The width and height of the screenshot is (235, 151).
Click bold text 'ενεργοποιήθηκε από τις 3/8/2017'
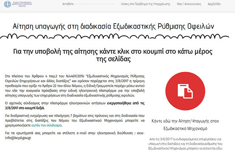[75, 105]
